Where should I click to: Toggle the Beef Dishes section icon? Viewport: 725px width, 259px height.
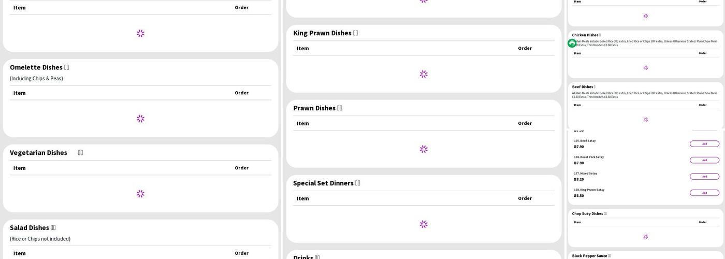[x=594, y=87]
